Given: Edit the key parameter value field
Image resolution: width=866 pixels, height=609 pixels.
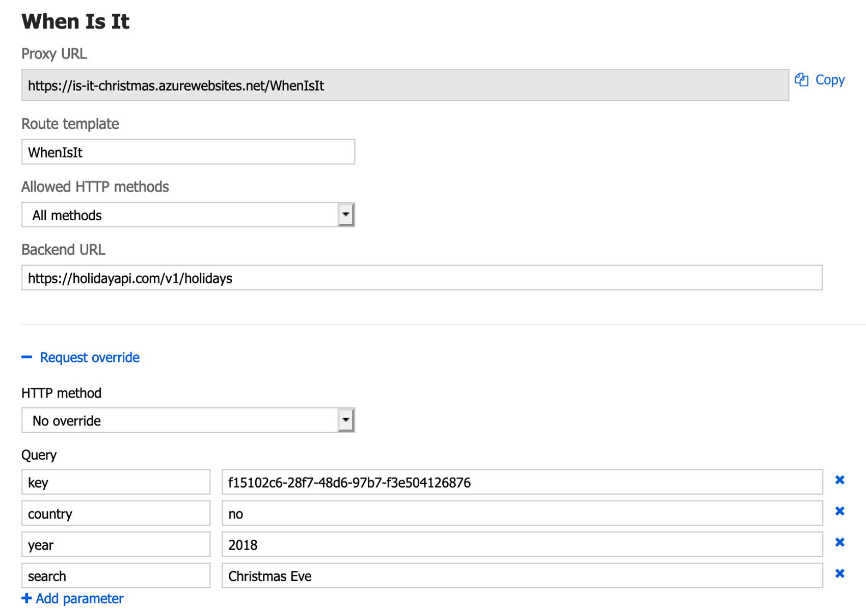Looking at the screenshot, I should pos(522,482).
